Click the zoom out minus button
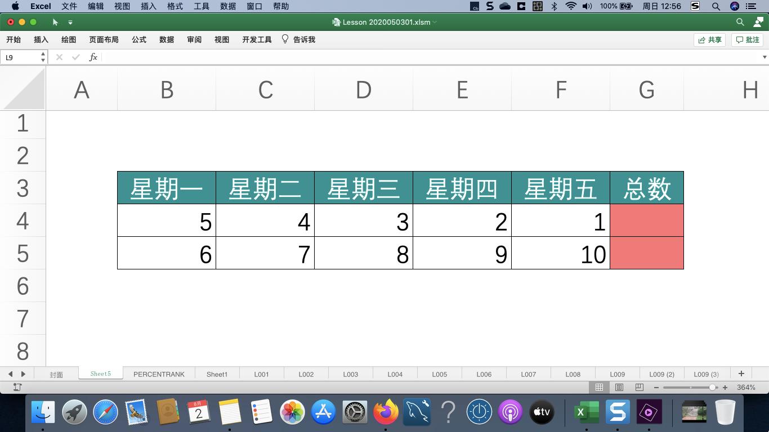Image resolution: width=769 pixels, height=432 pixels. coord(656,387)
